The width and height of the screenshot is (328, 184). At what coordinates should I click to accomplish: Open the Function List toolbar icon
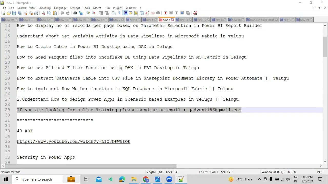[x=147, y=13]
